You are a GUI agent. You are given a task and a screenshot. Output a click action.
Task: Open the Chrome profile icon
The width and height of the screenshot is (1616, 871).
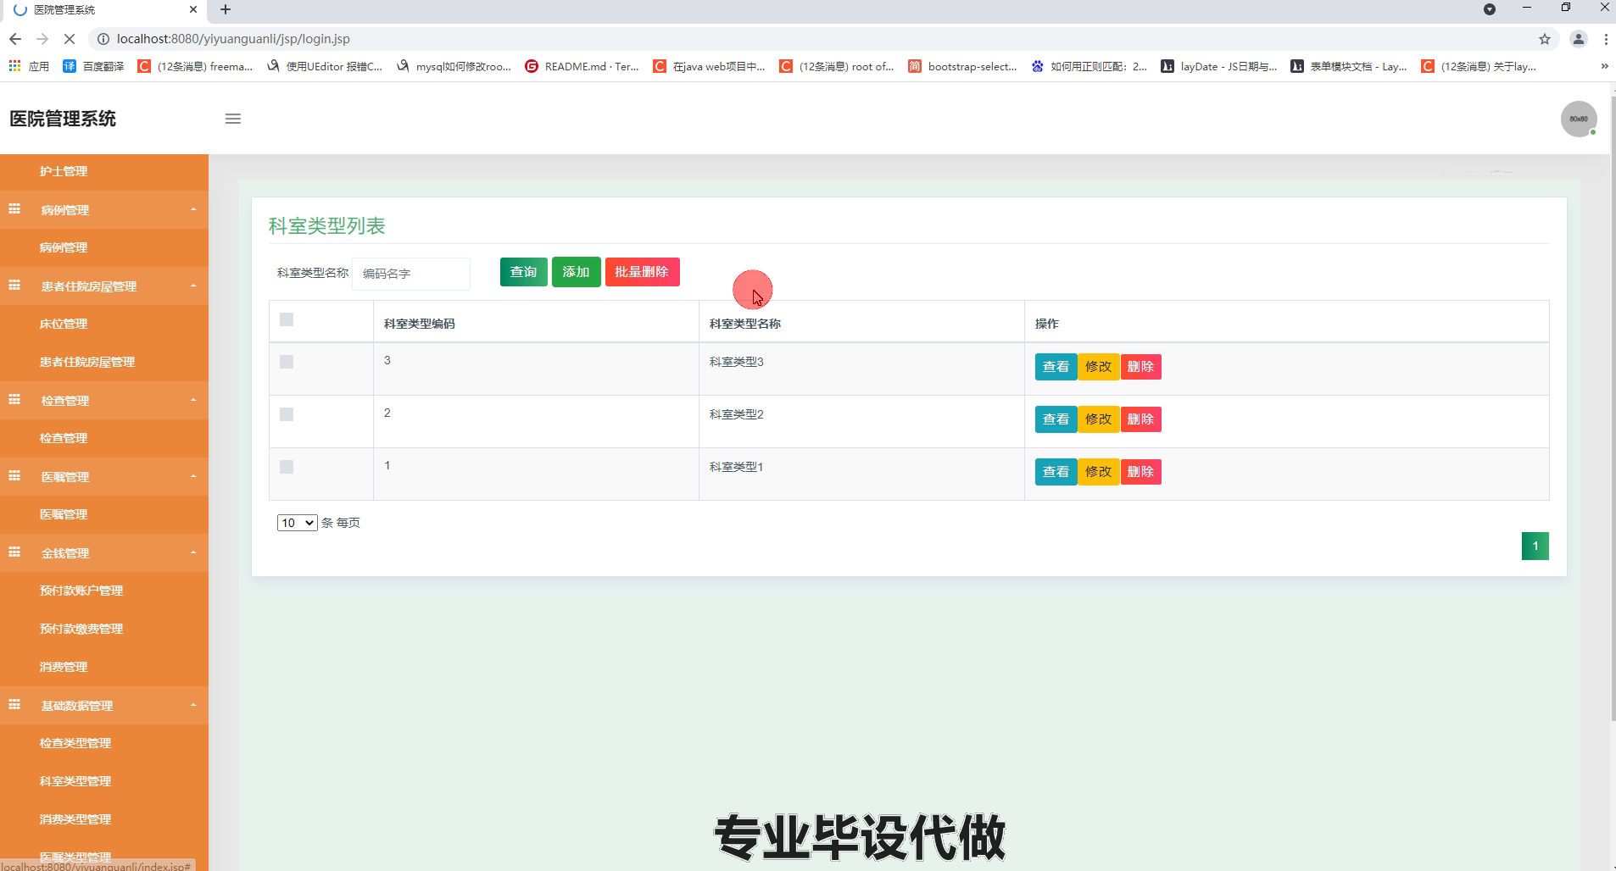1579,39
